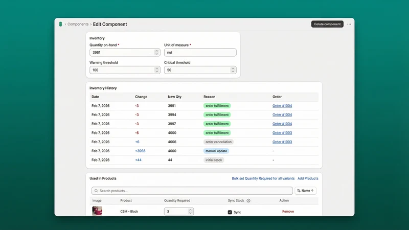Viewport: 409px width, 230px height.
Task: Toggle the Sync checkbox for CSM - Black
Action: point(230,212)
